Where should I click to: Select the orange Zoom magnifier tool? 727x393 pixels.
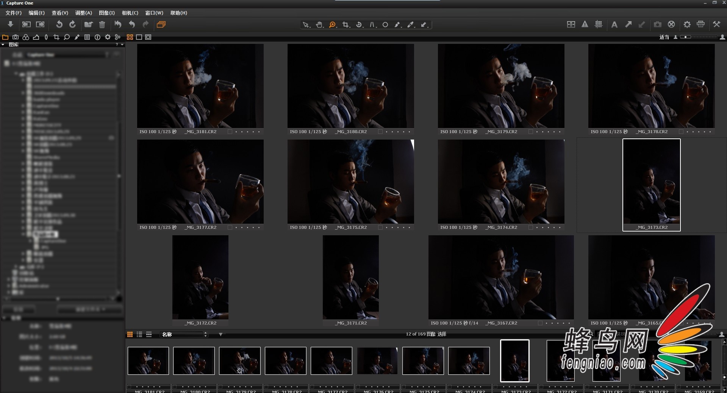(x=332, y=25)
